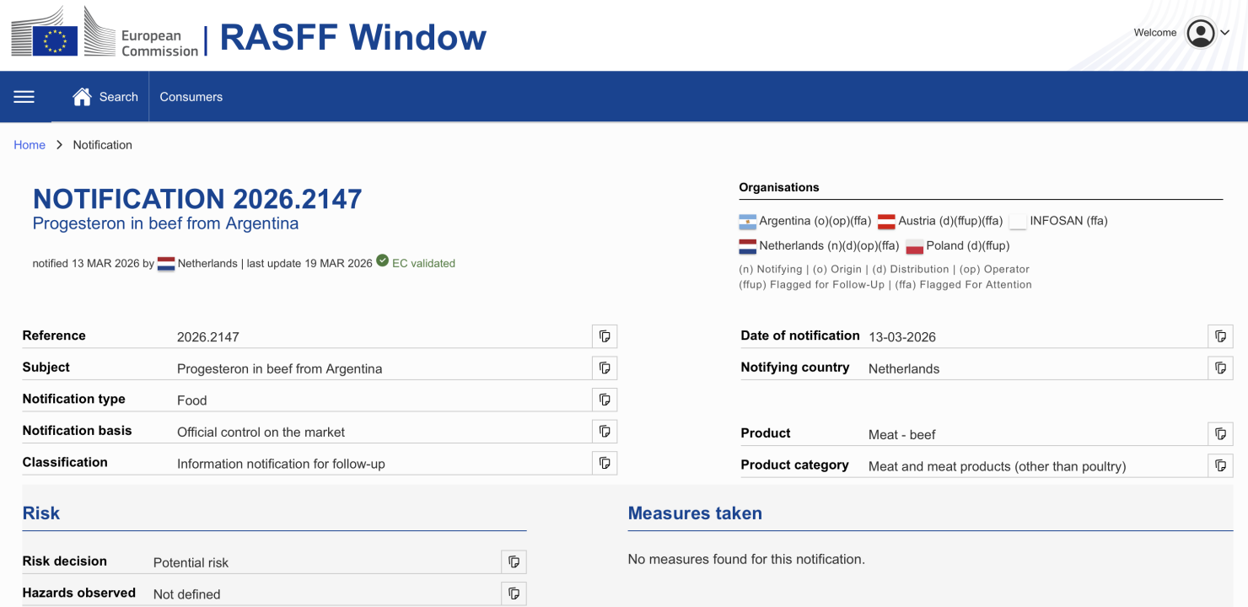This screenshot has width=1248, height=607.
Task: Copy the Notifying country value
Action: (x=1220, y=368)
